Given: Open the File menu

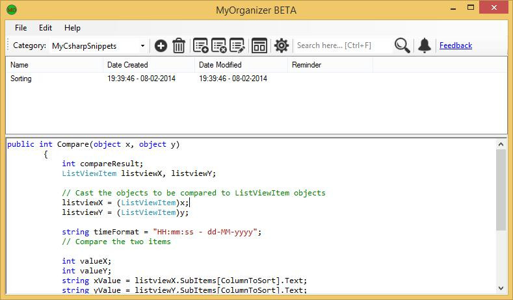Looking at the screenshot, I should point(21,28).
